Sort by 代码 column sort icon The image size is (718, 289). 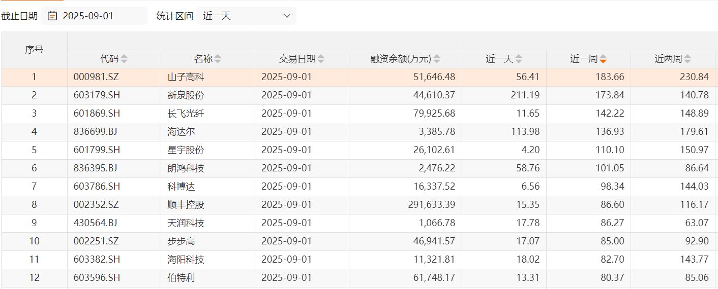(124, 59)
